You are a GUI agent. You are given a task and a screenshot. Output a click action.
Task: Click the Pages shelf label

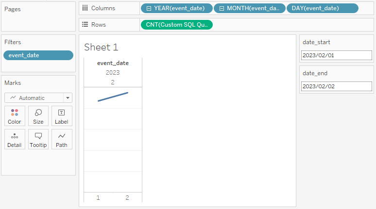point(13,9)
